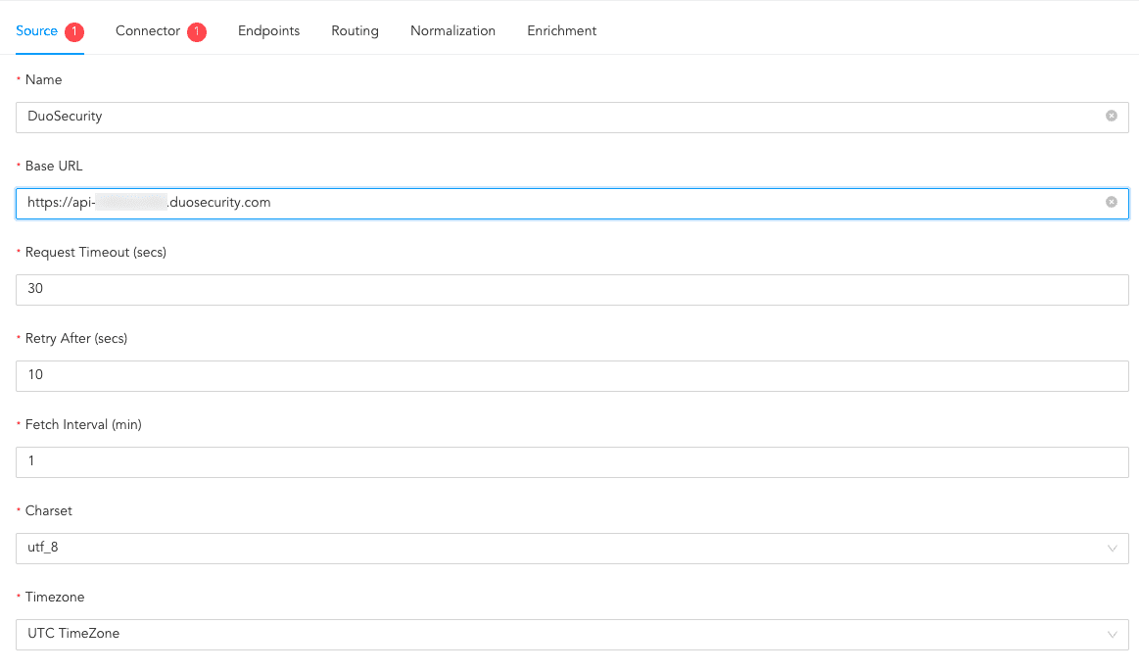This screenshot has width=1139, height=672.
Task: Switch to the Source tab
Action: pyautogui.click(x=37, y=31)
